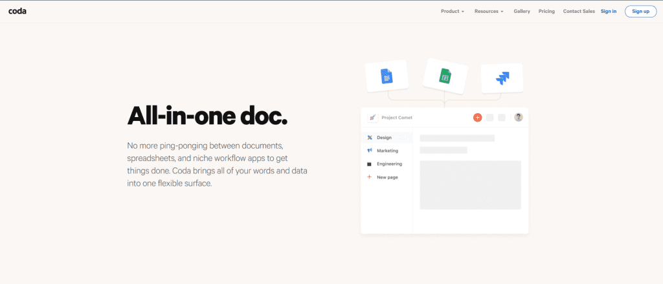Go to the Gallery page
This screenshot has width=663, height=284.
[x=522, y=12]
